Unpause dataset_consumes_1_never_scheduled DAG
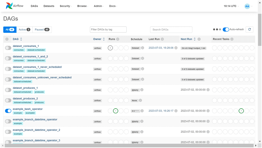The image size is (262, 148). pos(8,69)
